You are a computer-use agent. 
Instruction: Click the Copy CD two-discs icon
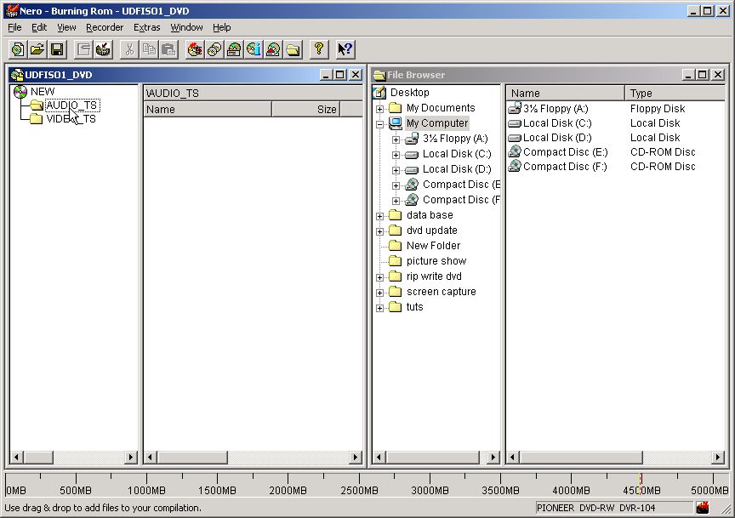click(x=214, y=49)
